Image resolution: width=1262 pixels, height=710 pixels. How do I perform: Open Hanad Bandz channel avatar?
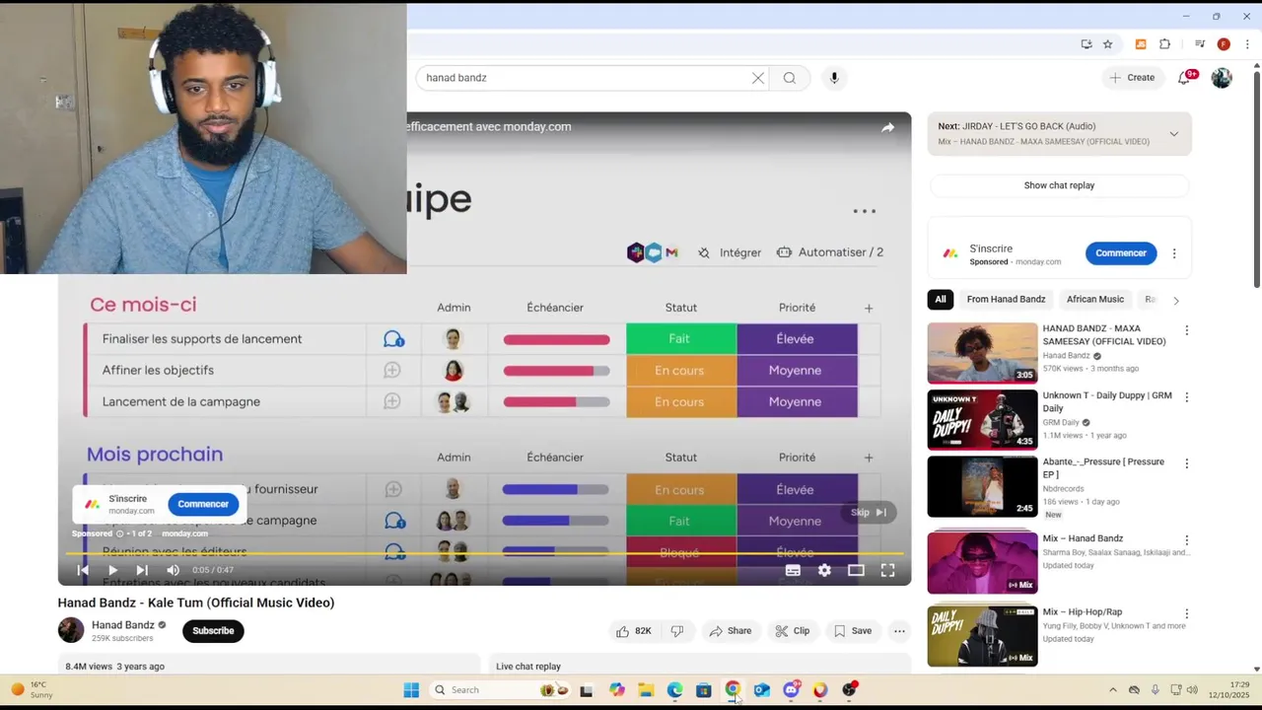[x=71, y=630]
